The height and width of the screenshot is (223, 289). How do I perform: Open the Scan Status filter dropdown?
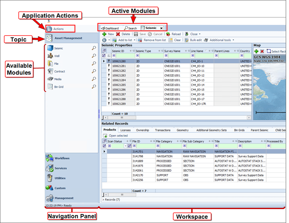126,146
